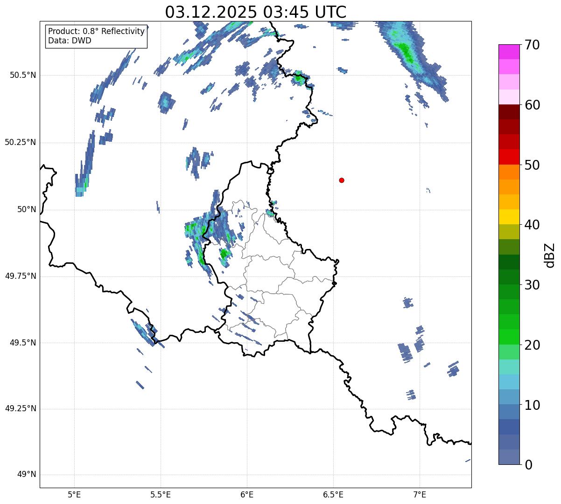This screenshot has height=504, width=561.
Task: Select the 50 colorbar tick label
Action: pyautogui.click(x=532, y=165)
